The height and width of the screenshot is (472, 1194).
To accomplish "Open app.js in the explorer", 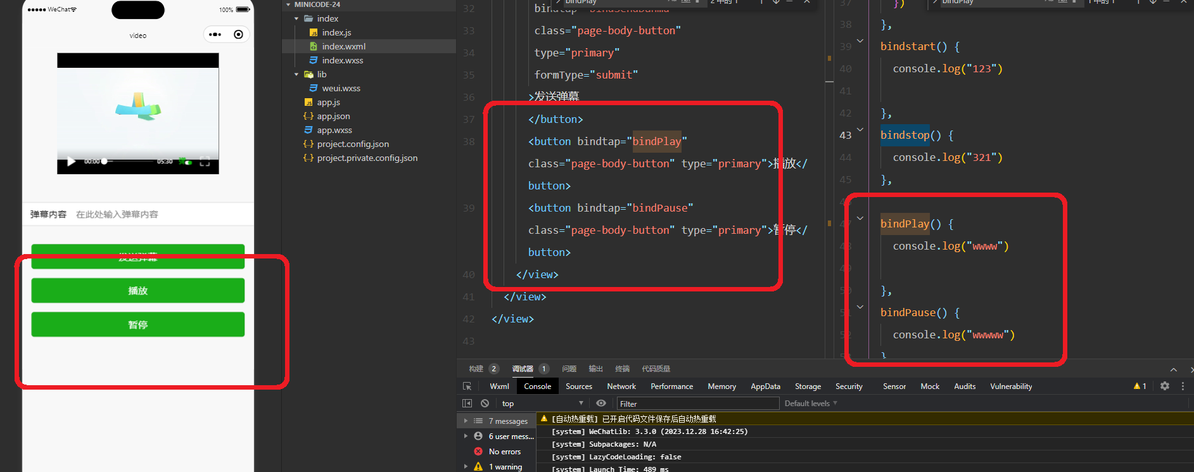I will click(x=328, y=102).
